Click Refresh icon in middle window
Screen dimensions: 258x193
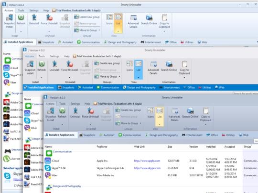tap(42, 66)
